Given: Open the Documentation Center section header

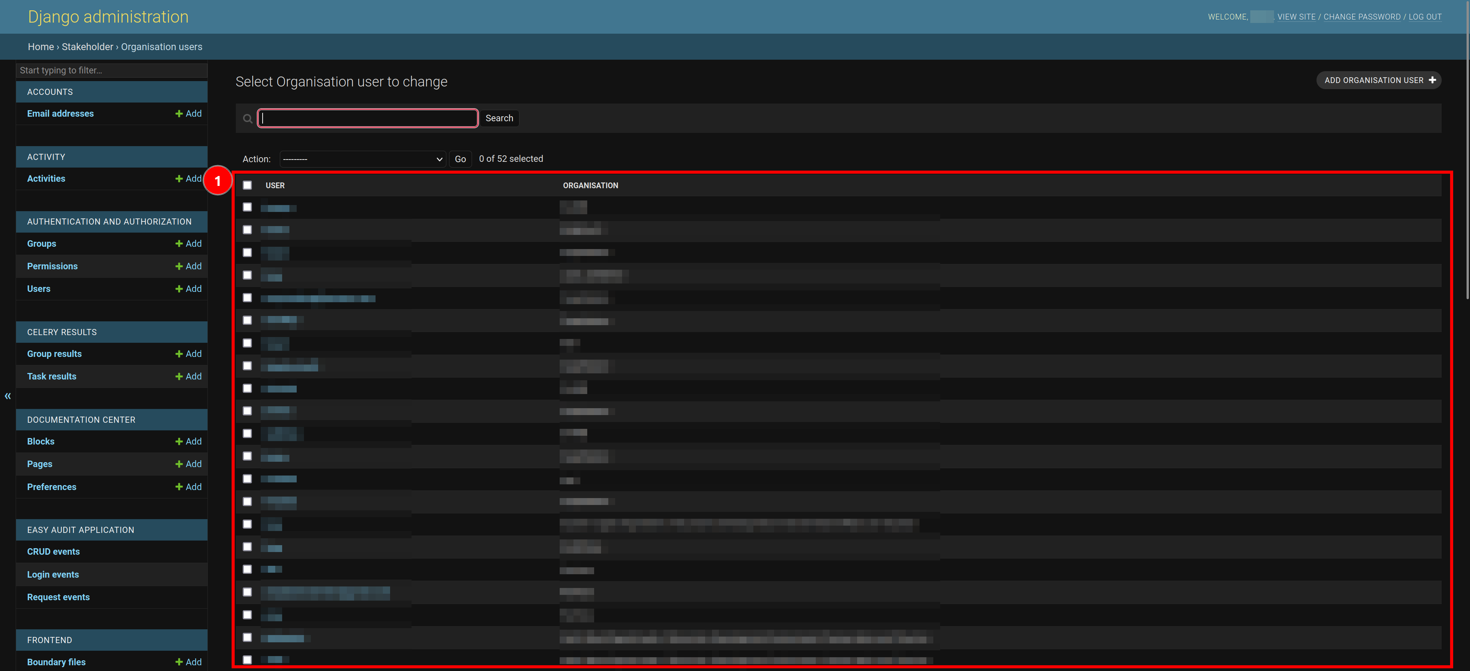Looking at the screenshot, I should tap(82, 420).
